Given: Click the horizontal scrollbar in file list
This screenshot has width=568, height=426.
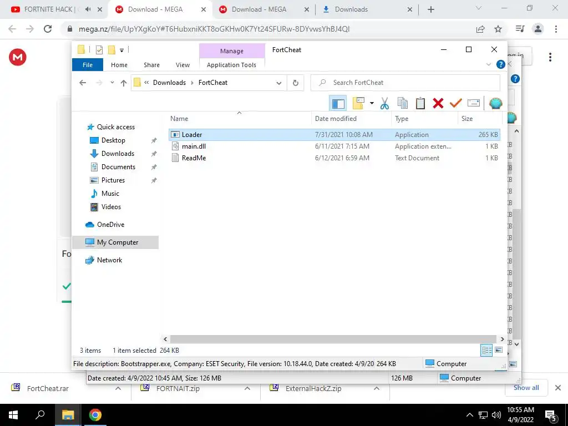Looking at the screenshot, I should point(333,339).
